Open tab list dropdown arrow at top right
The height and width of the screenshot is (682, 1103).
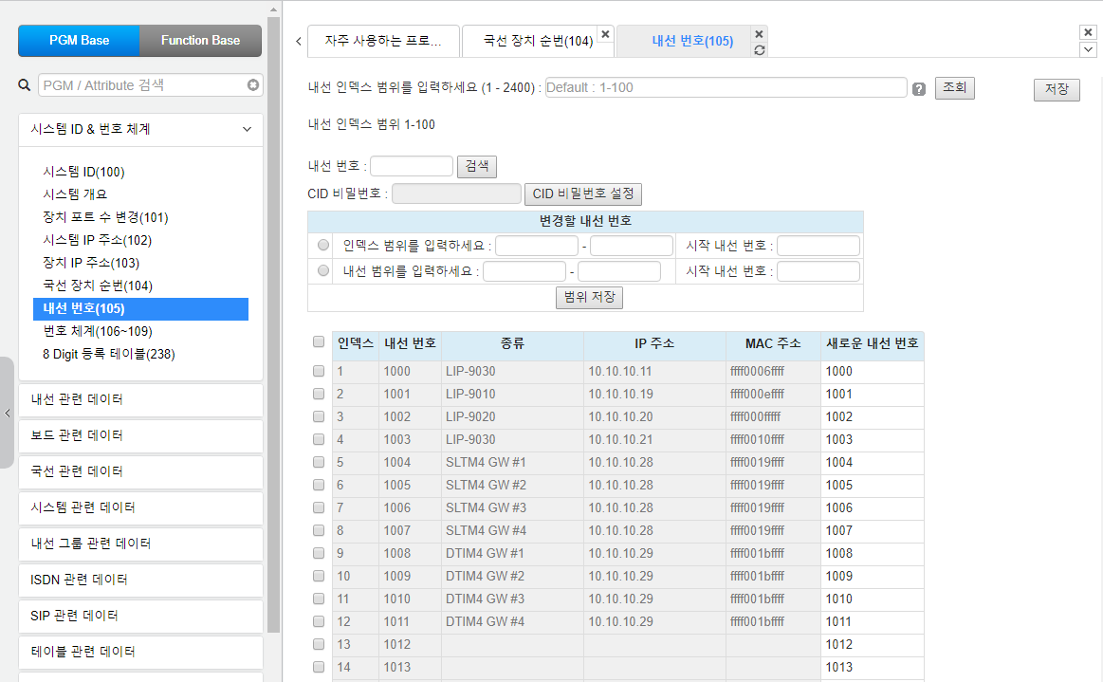click(1088, 49)
